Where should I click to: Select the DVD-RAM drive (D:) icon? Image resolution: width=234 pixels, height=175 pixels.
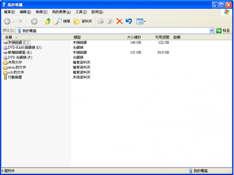(5, 47)
